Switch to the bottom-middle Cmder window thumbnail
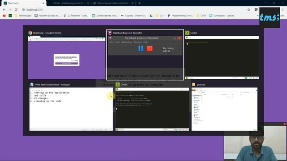Image resolution: width=287 pixels, height=161 pixels. (x=152, y=109)
